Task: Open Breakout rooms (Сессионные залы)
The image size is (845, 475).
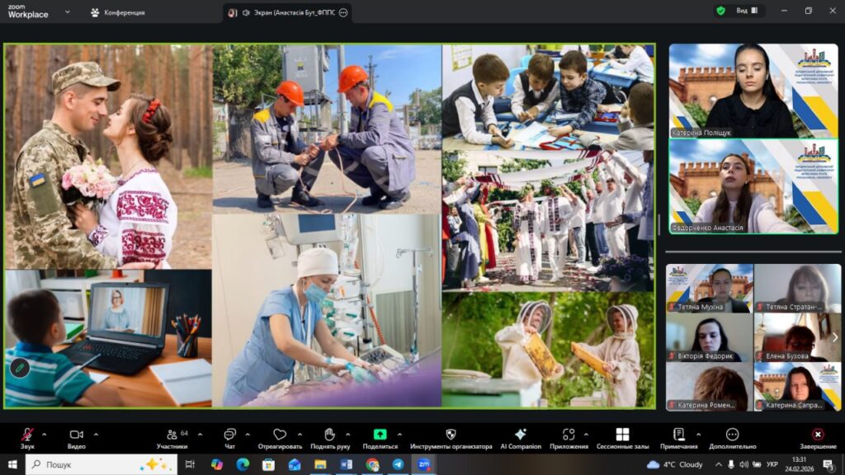Action: coord(622,434)
